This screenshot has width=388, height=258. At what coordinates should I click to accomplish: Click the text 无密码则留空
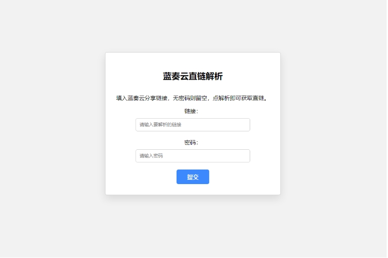(191, 98)
